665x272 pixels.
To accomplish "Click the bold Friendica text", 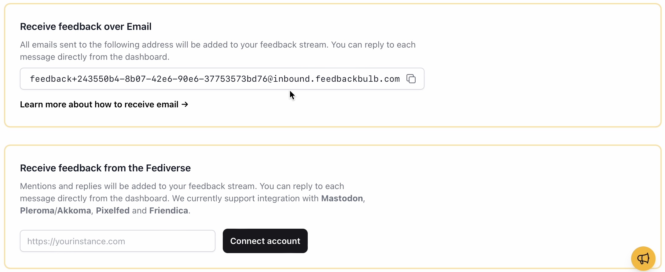I will [x=168, y=210].
